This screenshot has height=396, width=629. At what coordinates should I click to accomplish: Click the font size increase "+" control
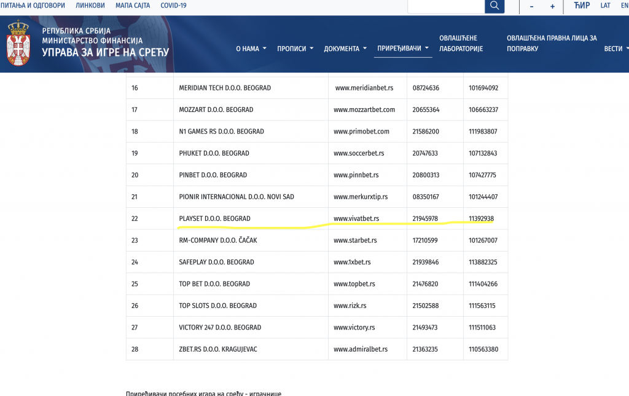pyautogui.click(x=552, y=7)
